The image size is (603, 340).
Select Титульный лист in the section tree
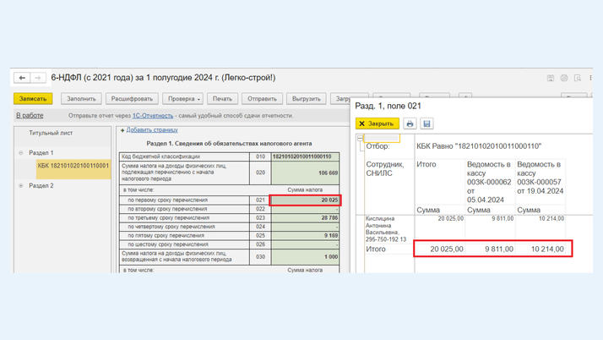[x=51, y=133]
